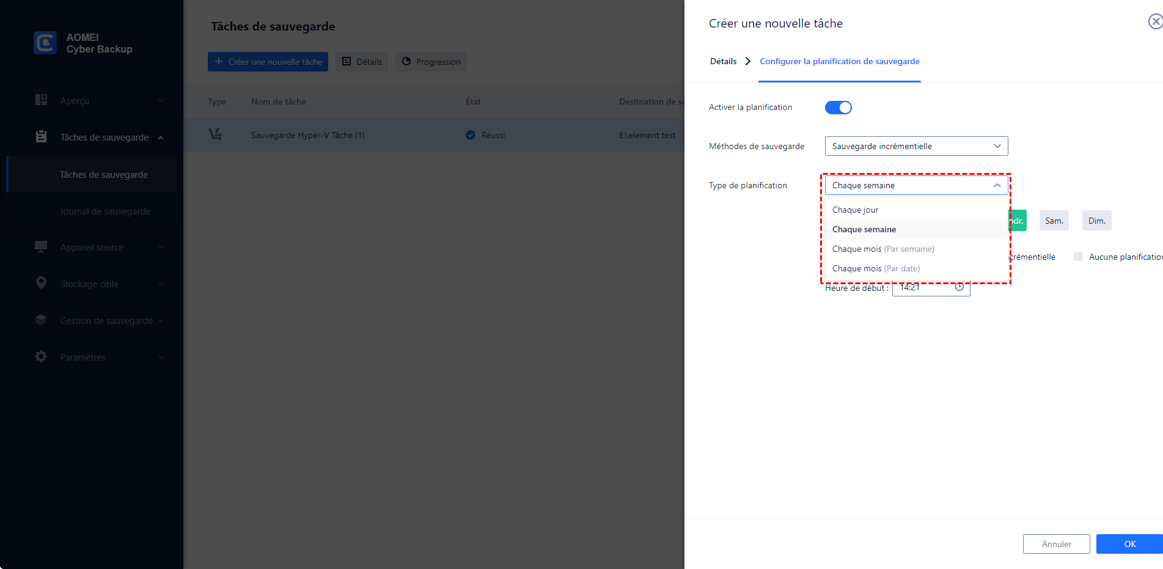1163x569 pixels.
Task: Click the Hyper-V task type icon in row
Action: [x=215, y=134]
